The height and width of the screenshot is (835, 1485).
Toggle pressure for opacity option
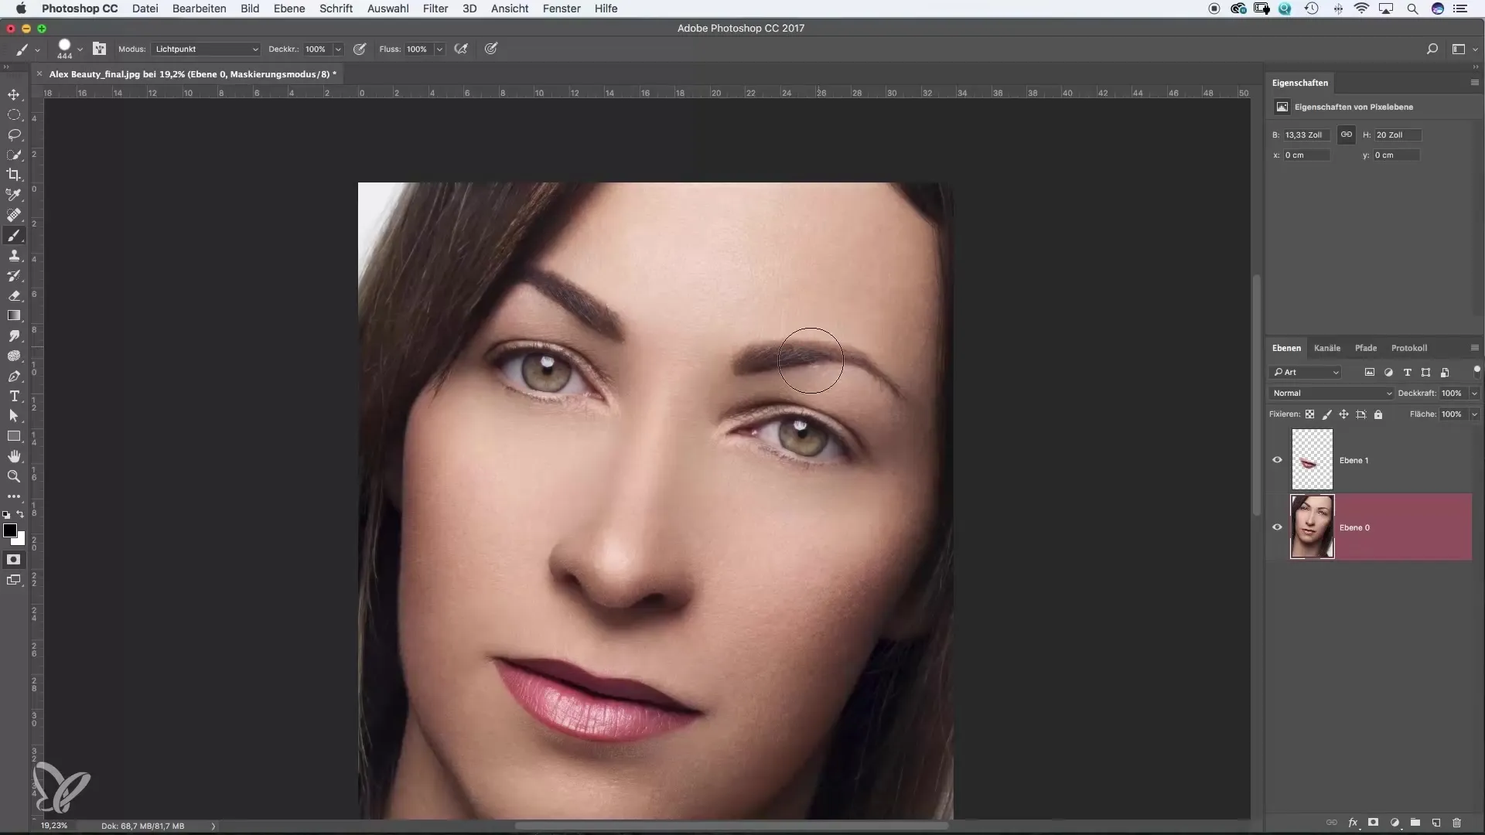point(360,49)
